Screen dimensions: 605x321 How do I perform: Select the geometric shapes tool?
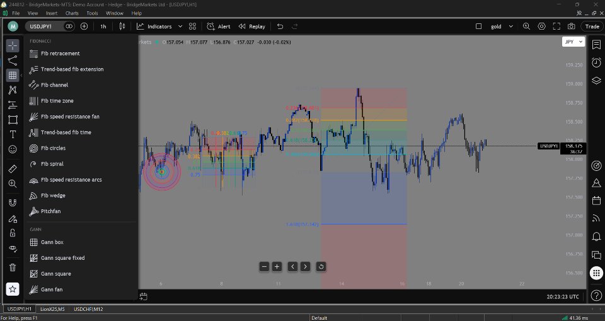click(13, 120)
